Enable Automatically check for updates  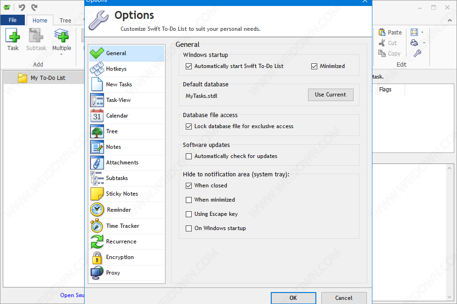189,157
